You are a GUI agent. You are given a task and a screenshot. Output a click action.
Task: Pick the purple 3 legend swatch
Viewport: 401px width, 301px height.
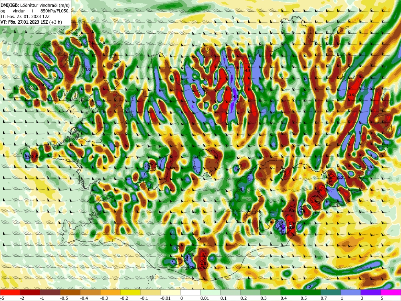(371, 292)
